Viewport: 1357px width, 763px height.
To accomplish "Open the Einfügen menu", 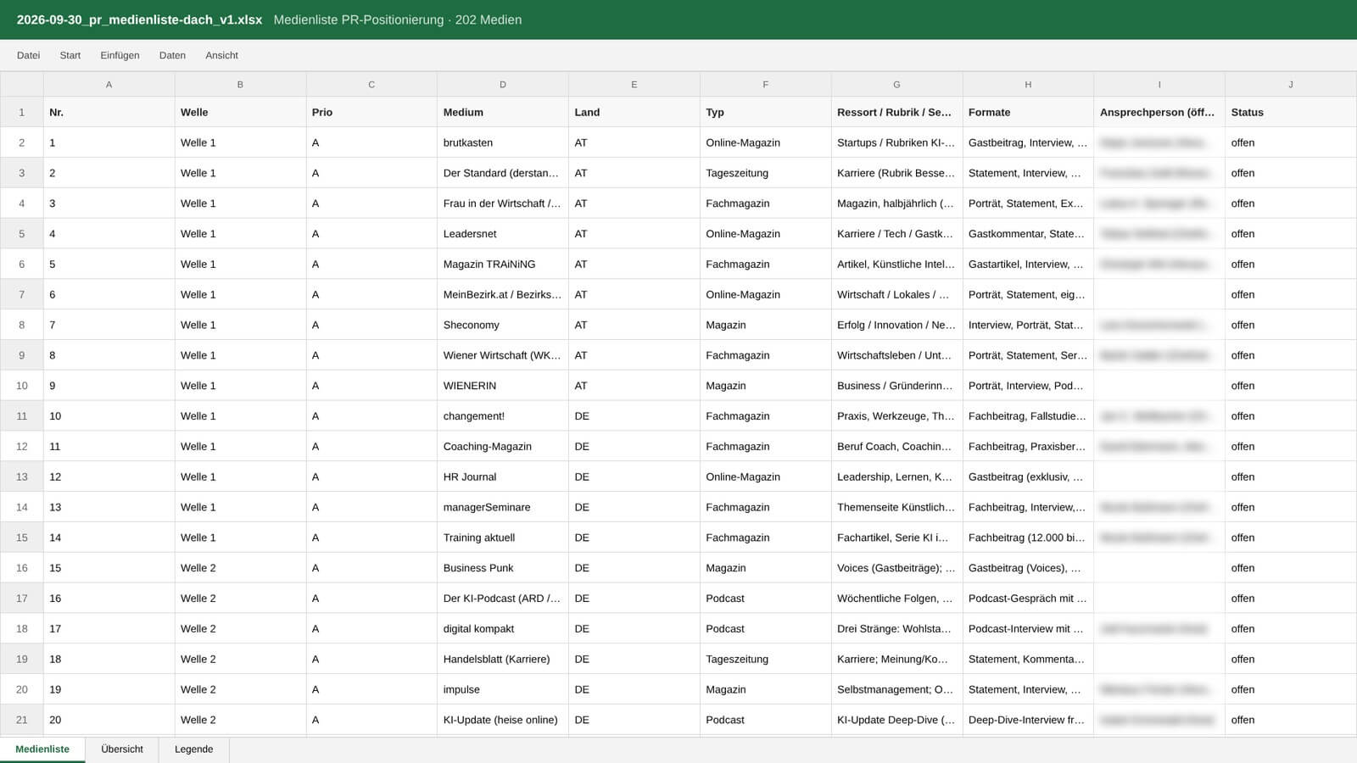I will tap(120, 55).
